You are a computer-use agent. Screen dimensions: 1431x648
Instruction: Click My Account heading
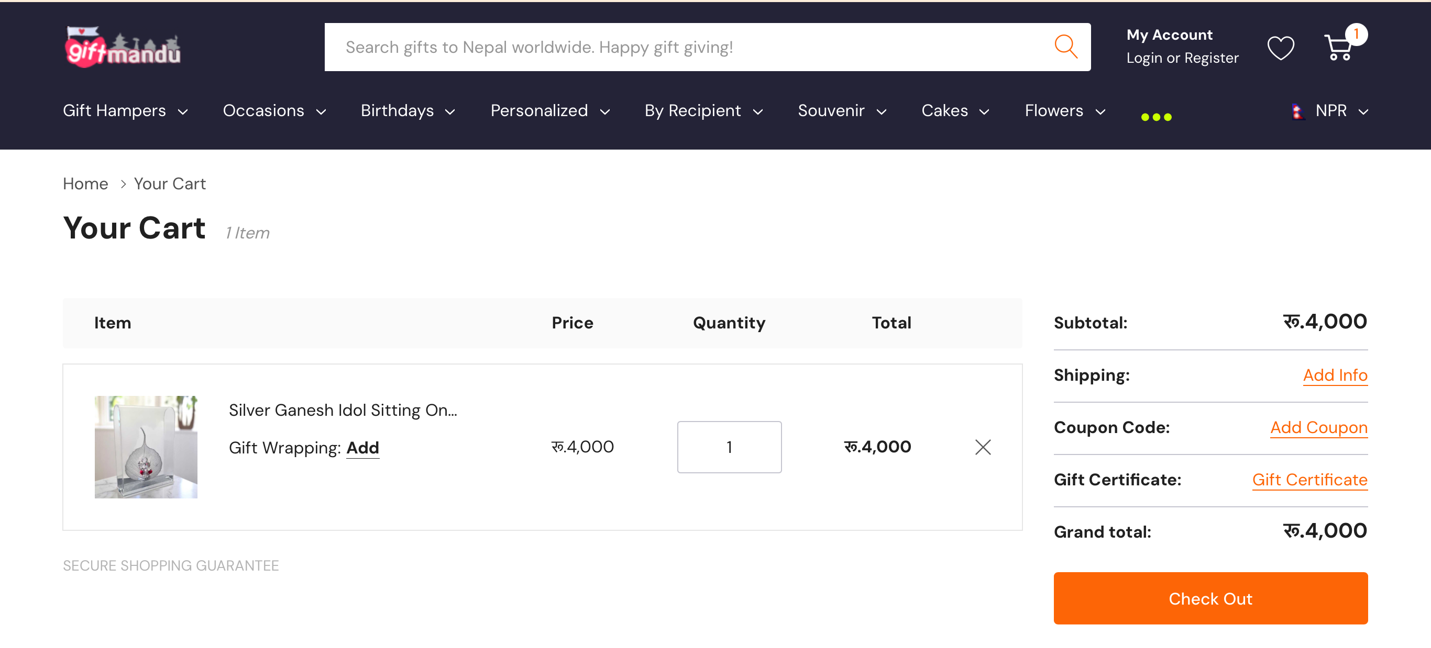pos(1169,35)
